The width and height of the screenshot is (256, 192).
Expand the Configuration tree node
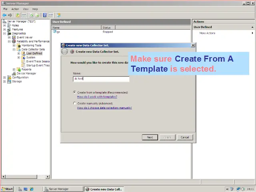(x=4, y=77)
